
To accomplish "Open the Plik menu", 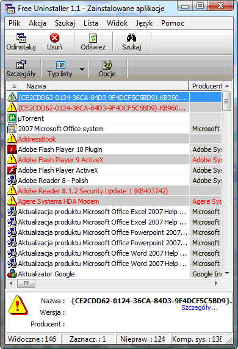I will (x=15, y=23).
